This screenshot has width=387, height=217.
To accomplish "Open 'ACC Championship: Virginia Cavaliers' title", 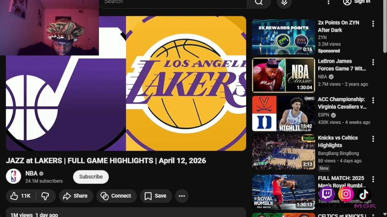I will click(x=342, y=103).
